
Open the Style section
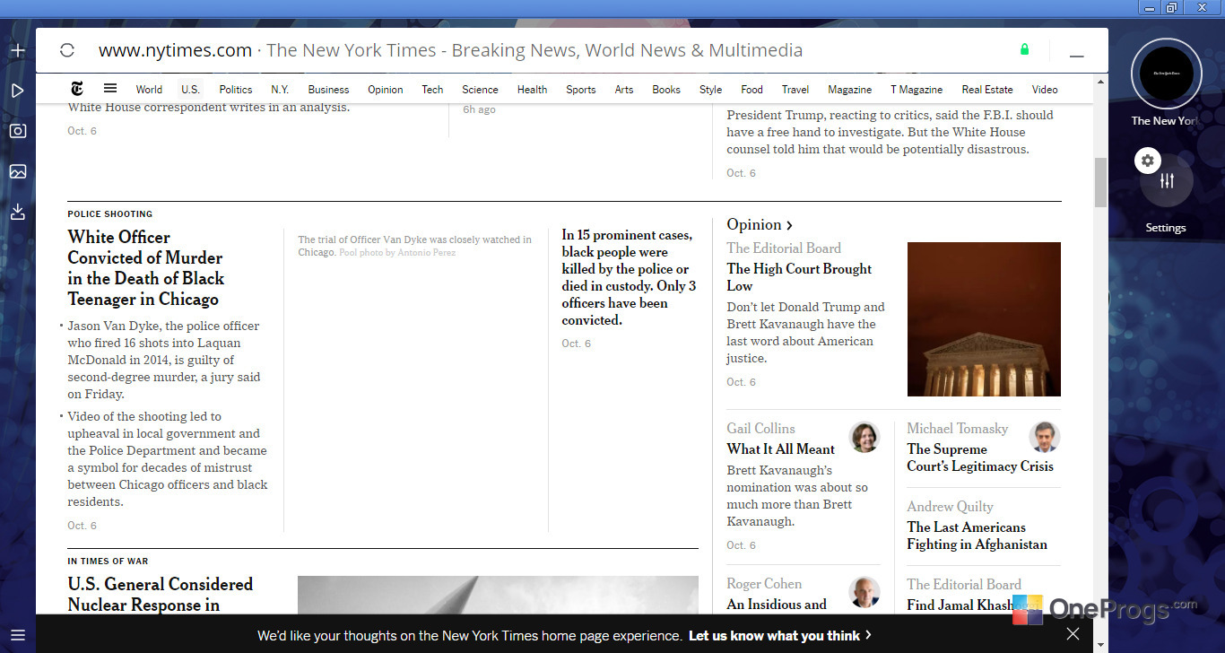(x=710, y=90)
